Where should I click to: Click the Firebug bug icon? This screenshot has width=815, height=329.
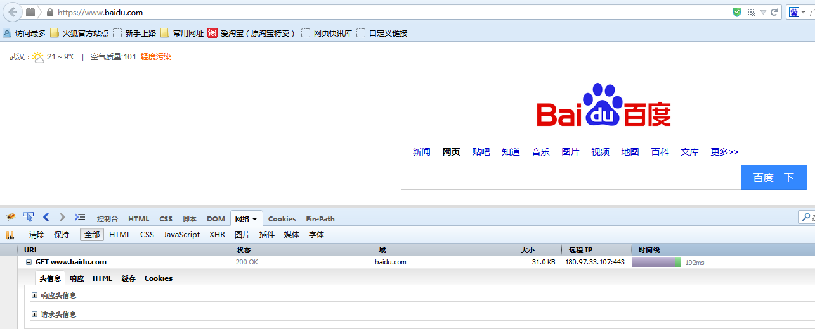11,217
